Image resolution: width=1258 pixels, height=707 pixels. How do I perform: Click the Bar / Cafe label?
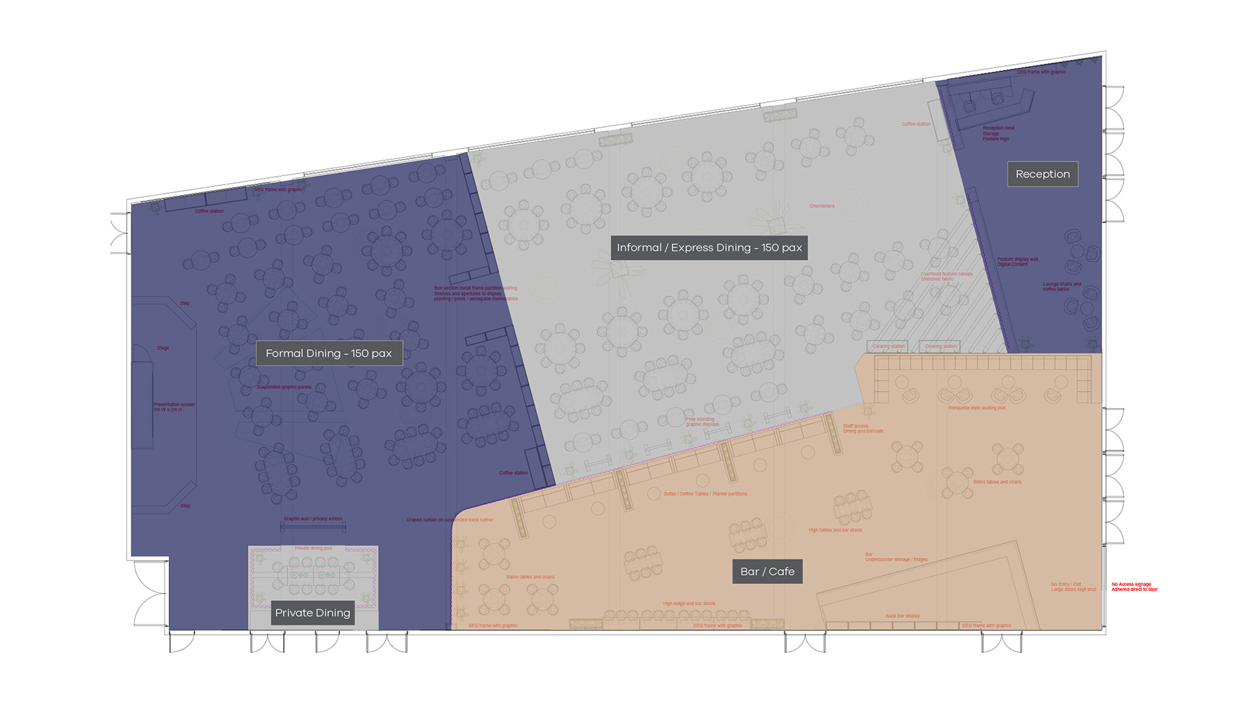coord(767,571)
